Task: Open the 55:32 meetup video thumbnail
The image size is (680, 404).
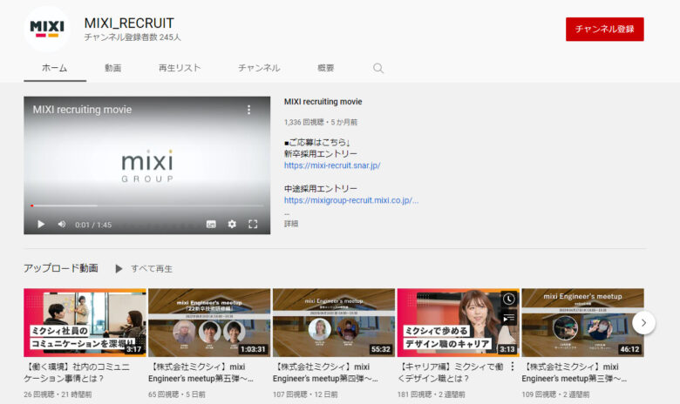Action: (334, 323)
